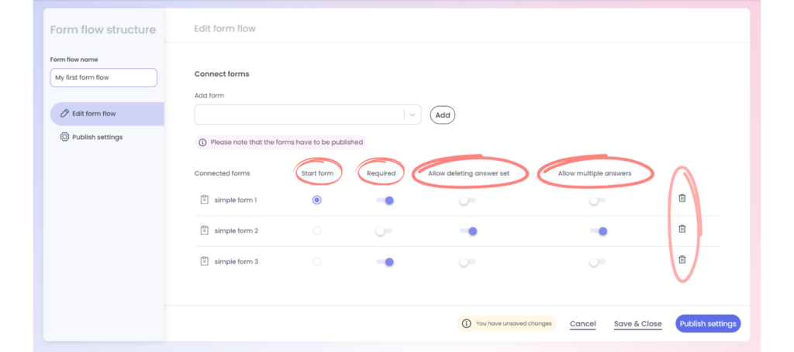Viewport: 794px width, 352px height.
Task: Delete simple form 1 with trash icon
Action: point(682,198)
